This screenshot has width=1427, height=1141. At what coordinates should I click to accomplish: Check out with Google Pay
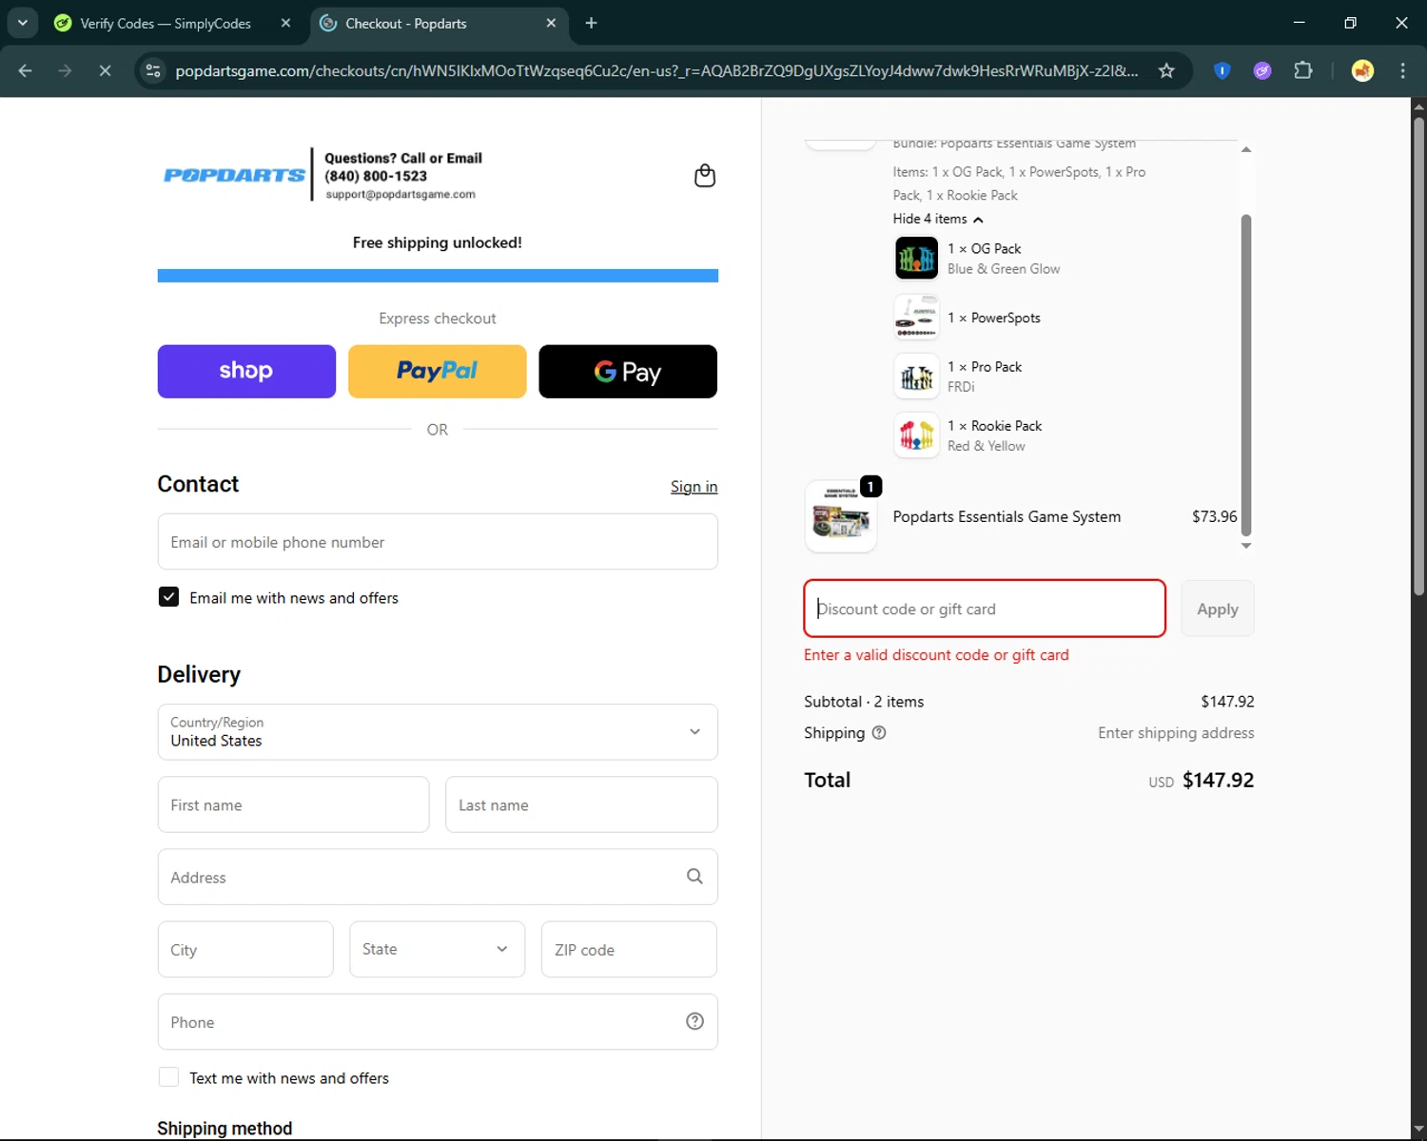click(628, 371)
